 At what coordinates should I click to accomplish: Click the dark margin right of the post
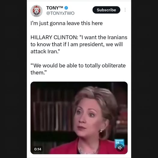tap(144, 79)
